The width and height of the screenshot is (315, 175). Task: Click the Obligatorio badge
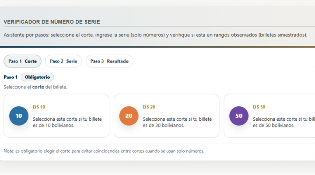pos(37,77)
